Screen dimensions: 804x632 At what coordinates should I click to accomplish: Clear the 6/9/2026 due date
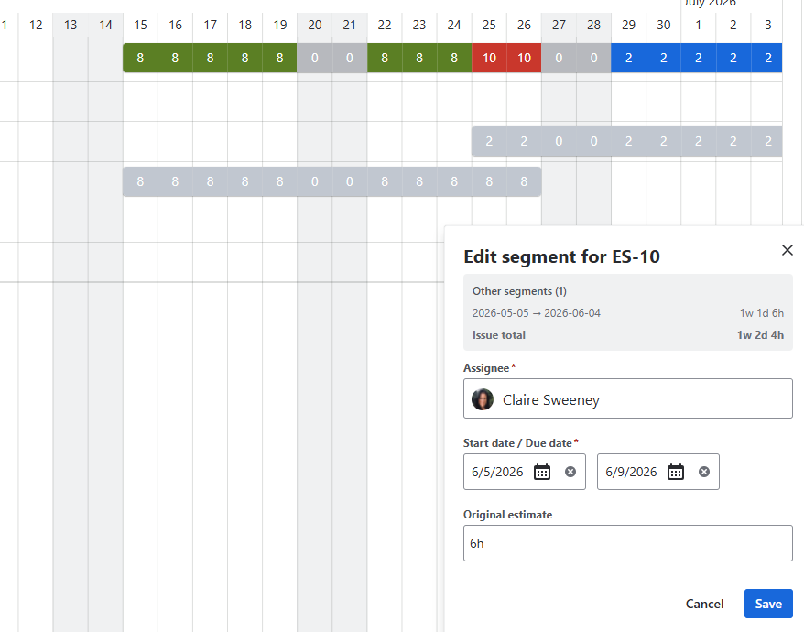pyautogui.click(x=704, y=472)
